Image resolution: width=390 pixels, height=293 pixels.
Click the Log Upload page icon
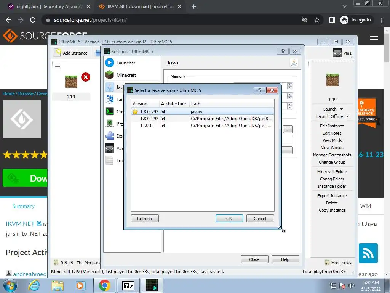(110, 160)
